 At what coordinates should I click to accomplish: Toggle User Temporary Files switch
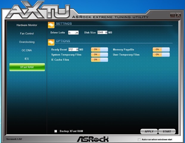pos(161,55)
